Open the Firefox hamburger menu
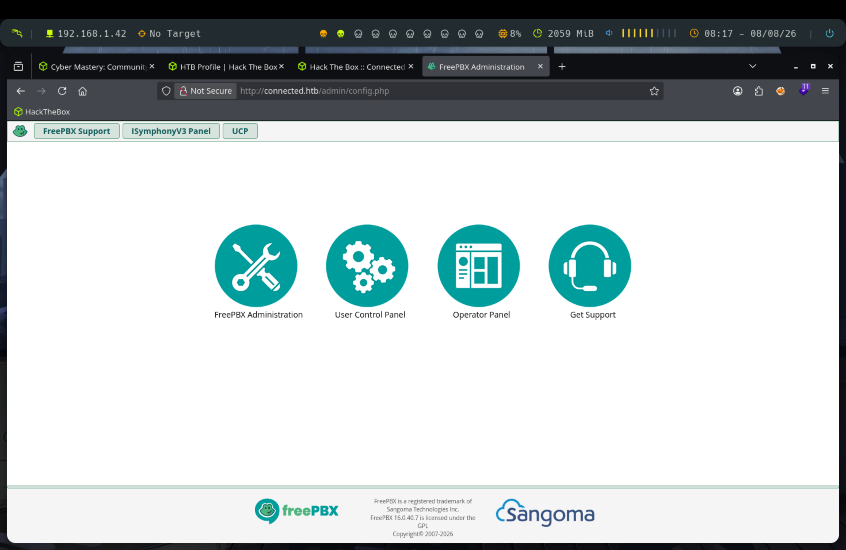Screen dimensions: 846x550 [x=825, y=91]
